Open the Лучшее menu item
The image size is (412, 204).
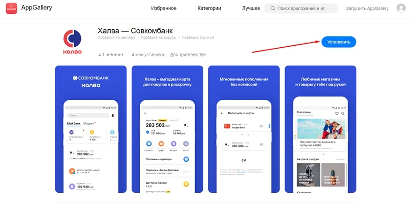[x=251, y=8]
